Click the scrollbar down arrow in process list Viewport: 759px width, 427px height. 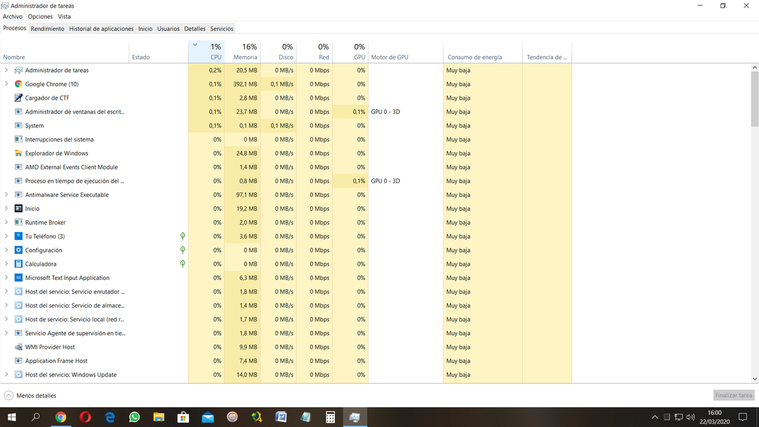pos(755,378)
